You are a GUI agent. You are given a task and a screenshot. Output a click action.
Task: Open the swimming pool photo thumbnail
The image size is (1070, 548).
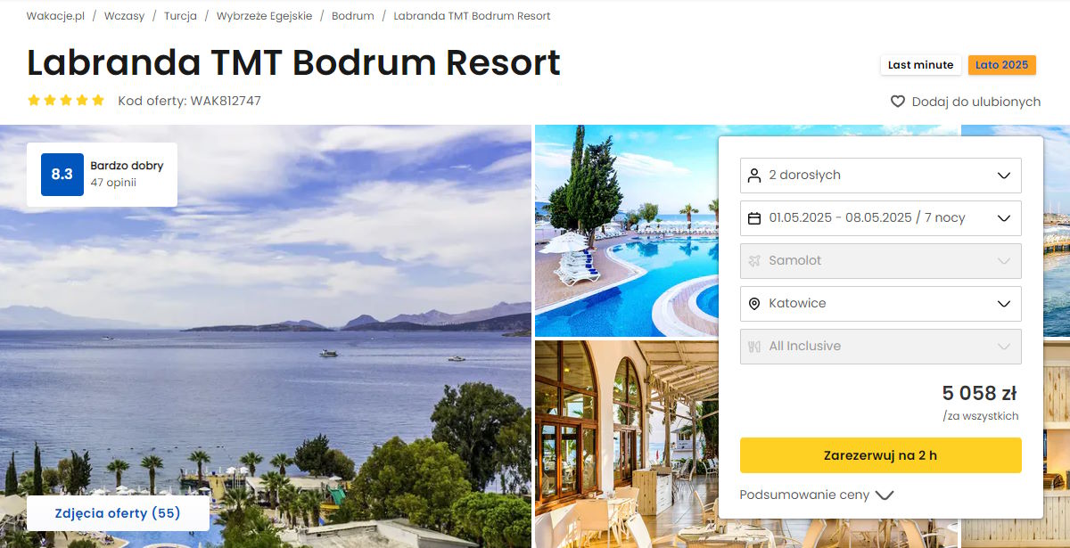(626, 230)
